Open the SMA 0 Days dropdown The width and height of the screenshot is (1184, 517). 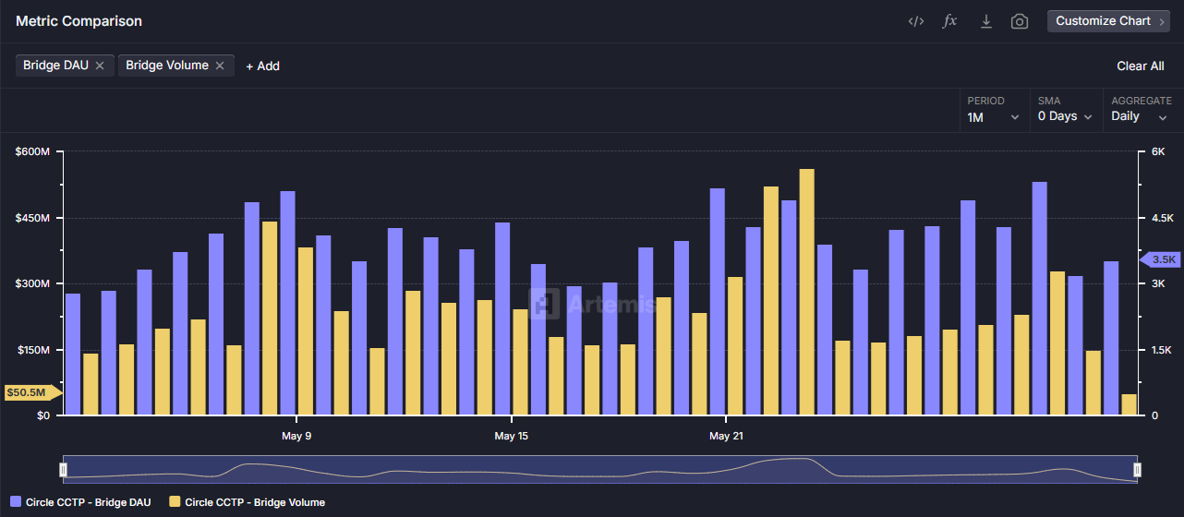[x=1065, y=117]
